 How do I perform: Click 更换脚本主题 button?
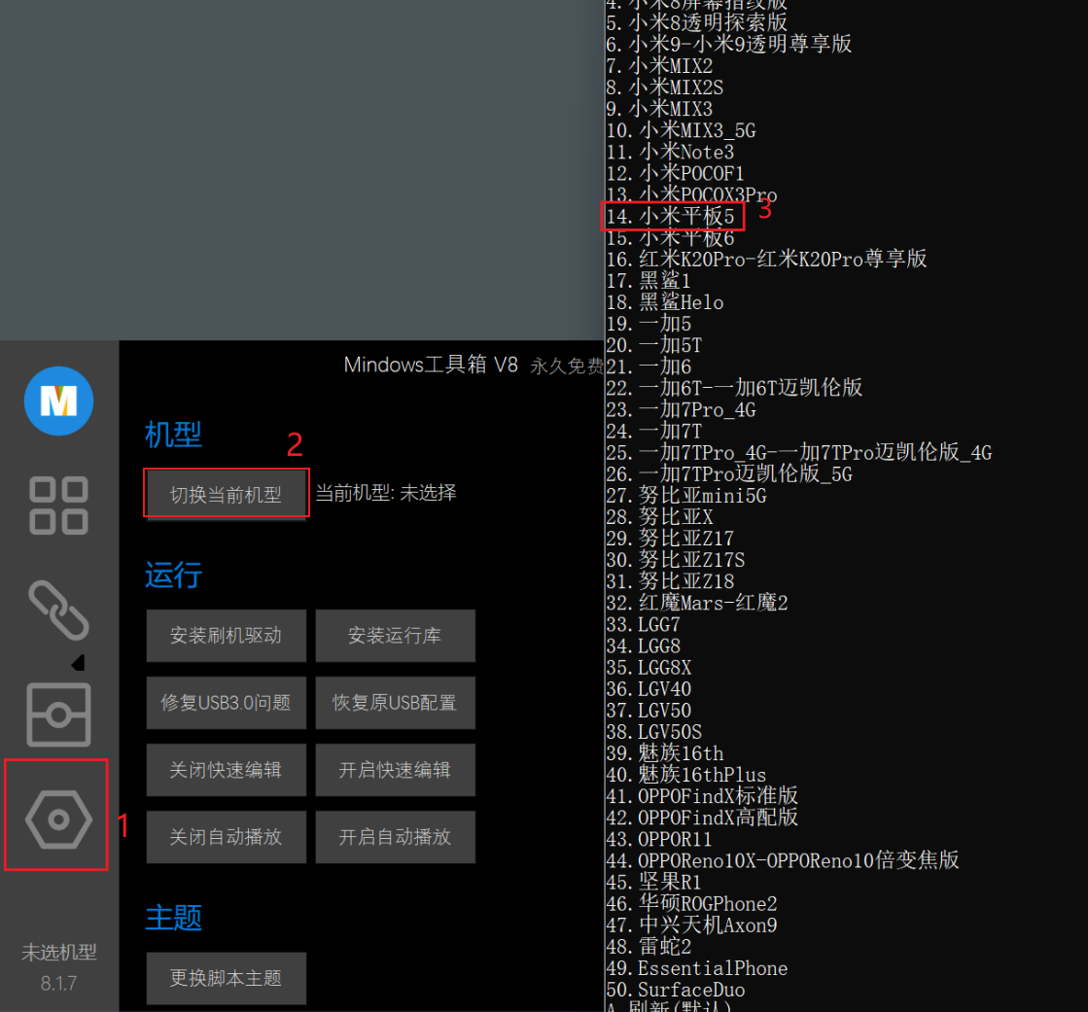[227, 978]
